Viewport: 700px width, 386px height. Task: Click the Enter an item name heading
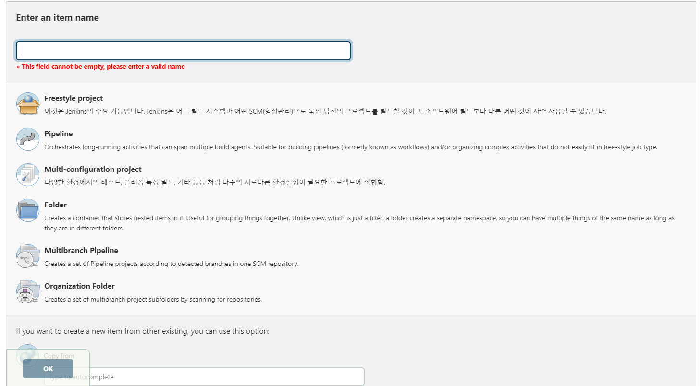57,18
